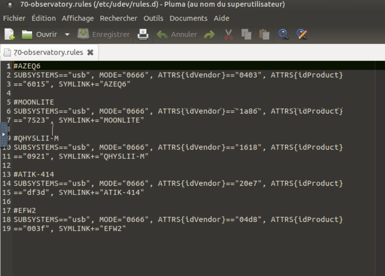This screenshot has width=385, height=276.
Task: Click the "6015" product ID value
Action: tap(36, 84)
